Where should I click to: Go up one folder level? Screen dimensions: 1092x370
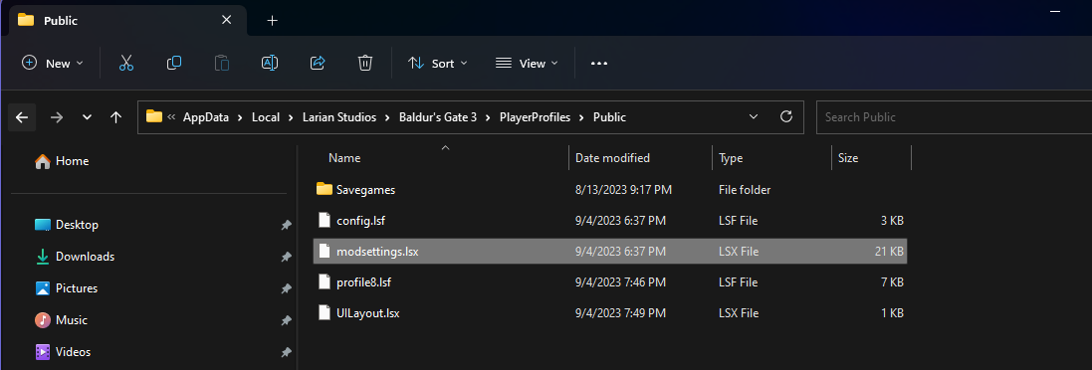point(116,117)
